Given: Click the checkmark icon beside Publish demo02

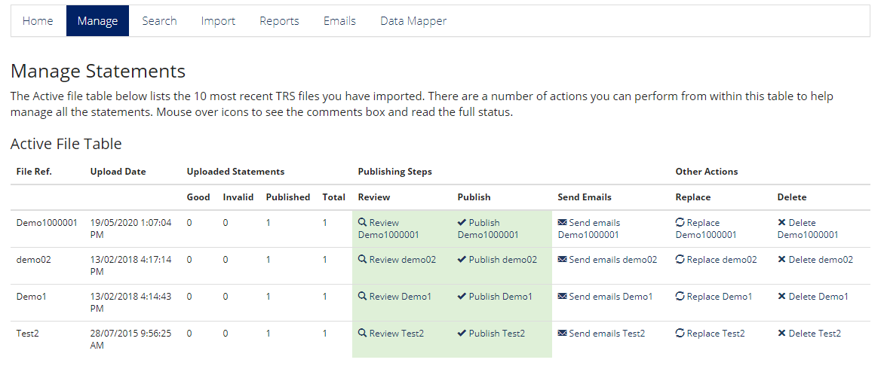Looking at the screenshot, I should (x=462, y=260).
